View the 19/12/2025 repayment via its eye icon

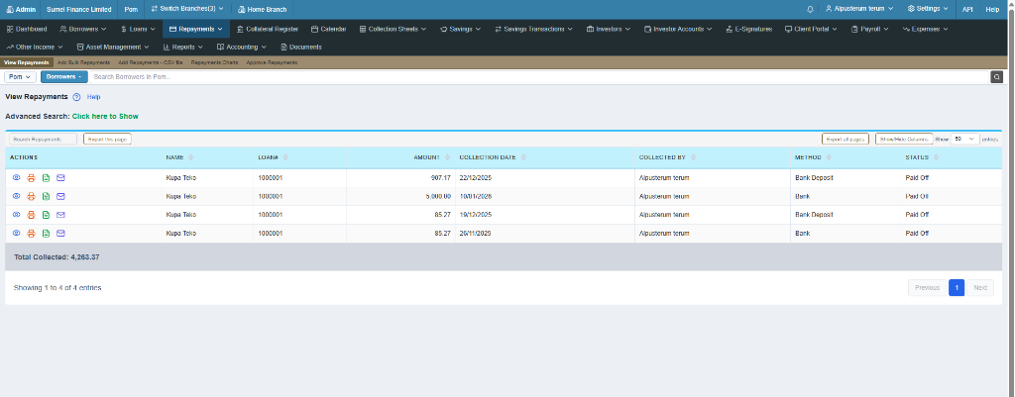pos(17,215)
